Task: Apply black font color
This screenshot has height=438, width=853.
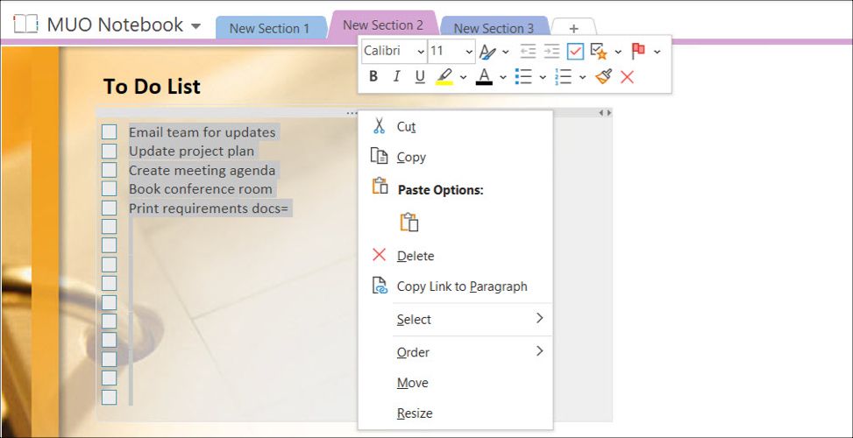Action: (484, 76)
